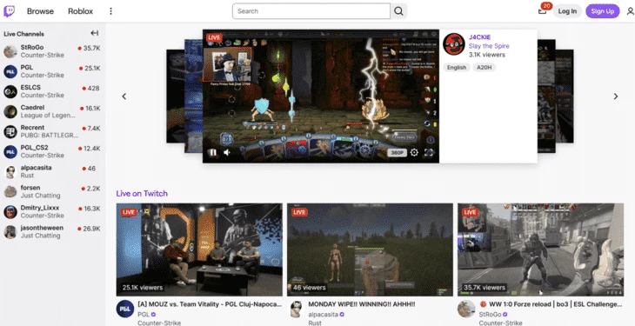Open Live on Twitch section link

[x=142, y=194]
